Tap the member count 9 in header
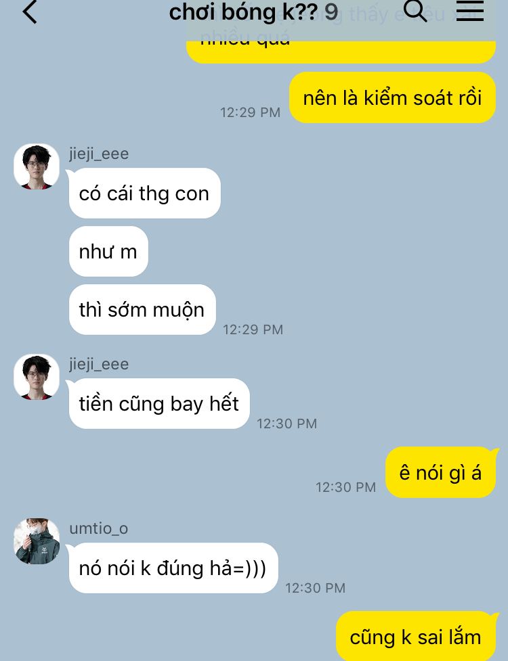The height and width of the screenshot is (661, 508). click(331, 12)
